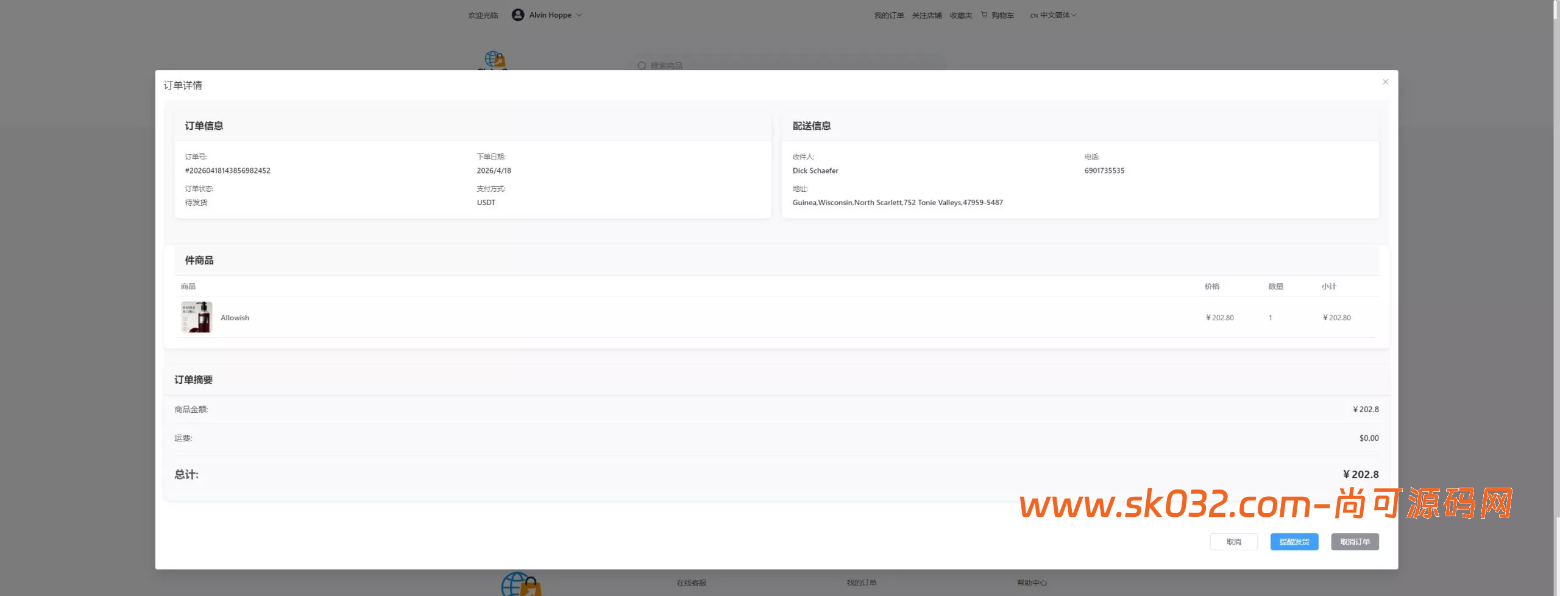Click the shopping cart icon
Image resolution: width=1560 pixels, height=596 pixels.
(984, 15)
